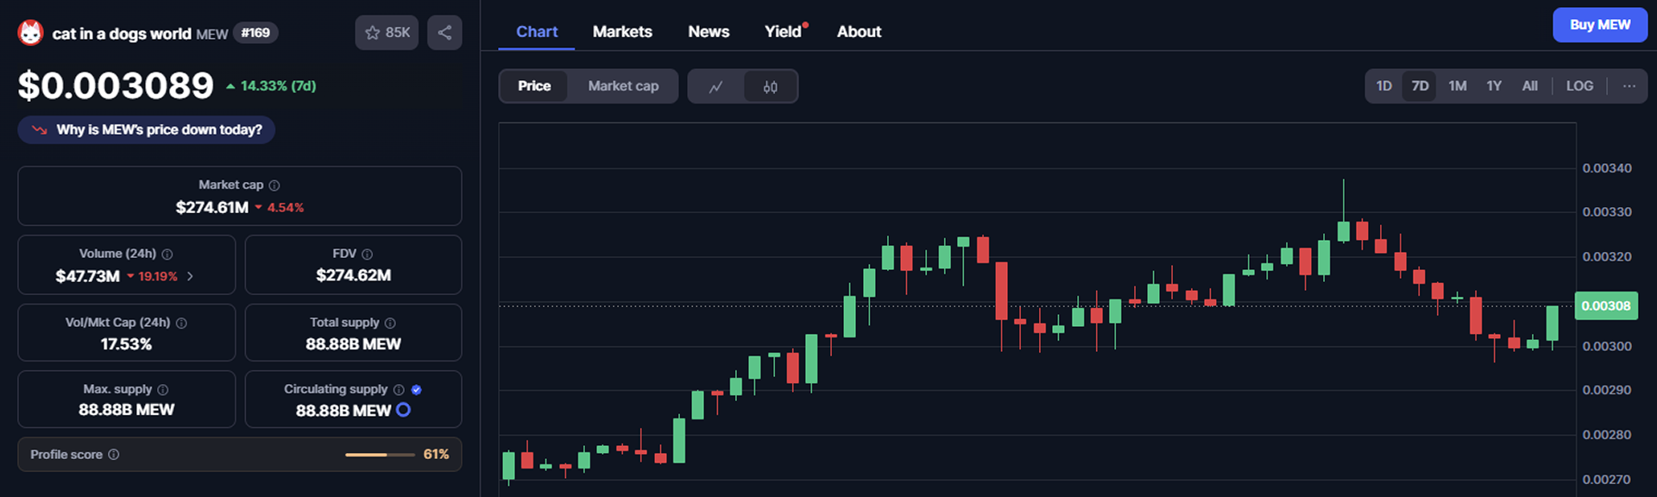This screenshot has width=1657, height=497.
Task: Toggle chart to Market cap view
Action: click(x=623, y=86)
